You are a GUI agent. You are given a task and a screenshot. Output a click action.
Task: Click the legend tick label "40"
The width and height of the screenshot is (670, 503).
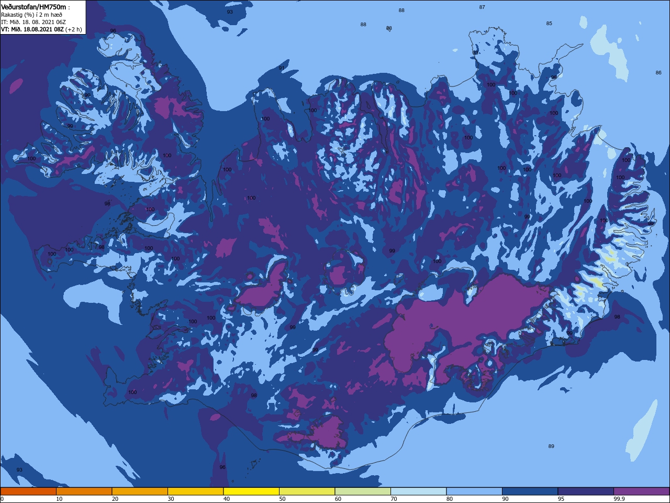coord(227,499)
